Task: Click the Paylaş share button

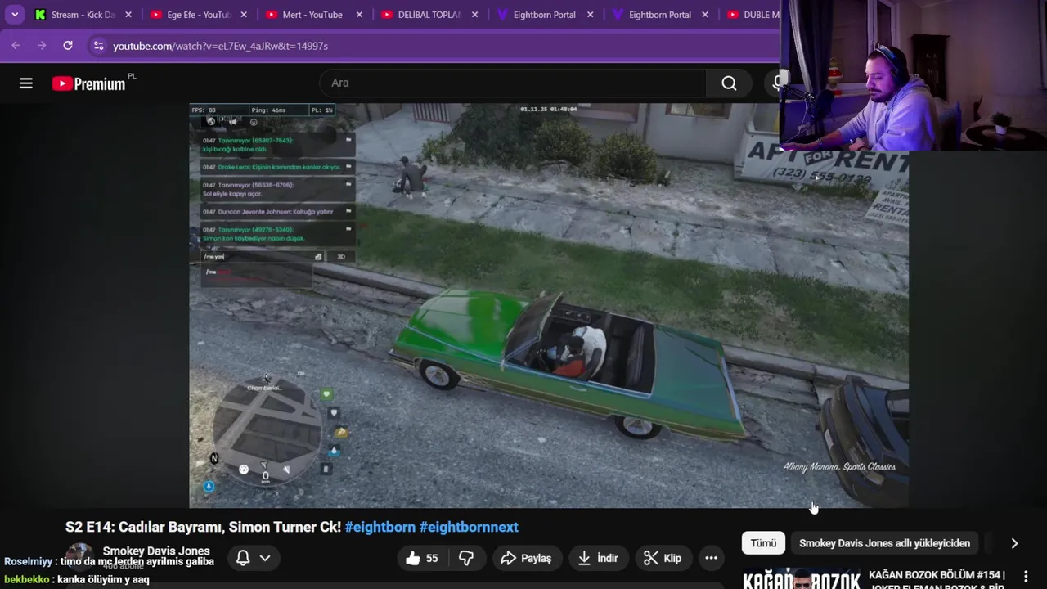Action: click(x=526, y=558)
